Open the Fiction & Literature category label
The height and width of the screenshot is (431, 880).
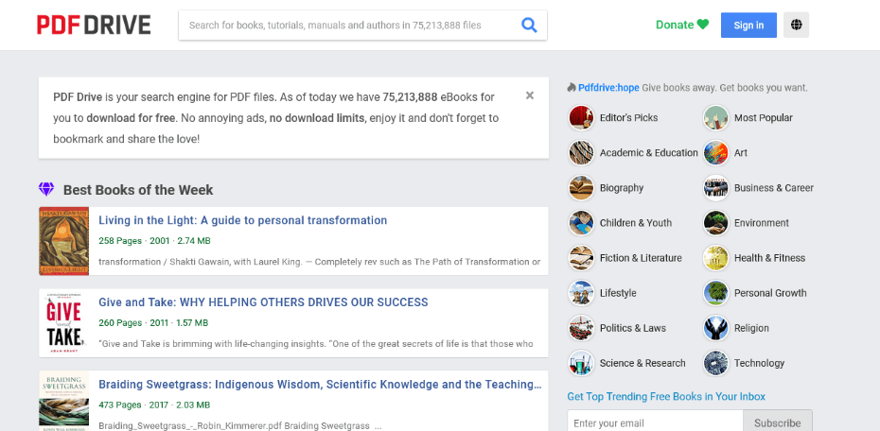641,258
